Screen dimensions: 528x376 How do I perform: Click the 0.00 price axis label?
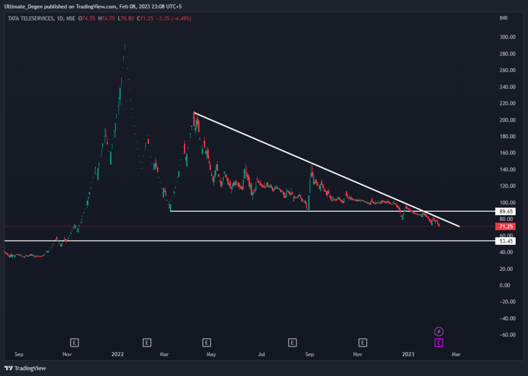505,285
